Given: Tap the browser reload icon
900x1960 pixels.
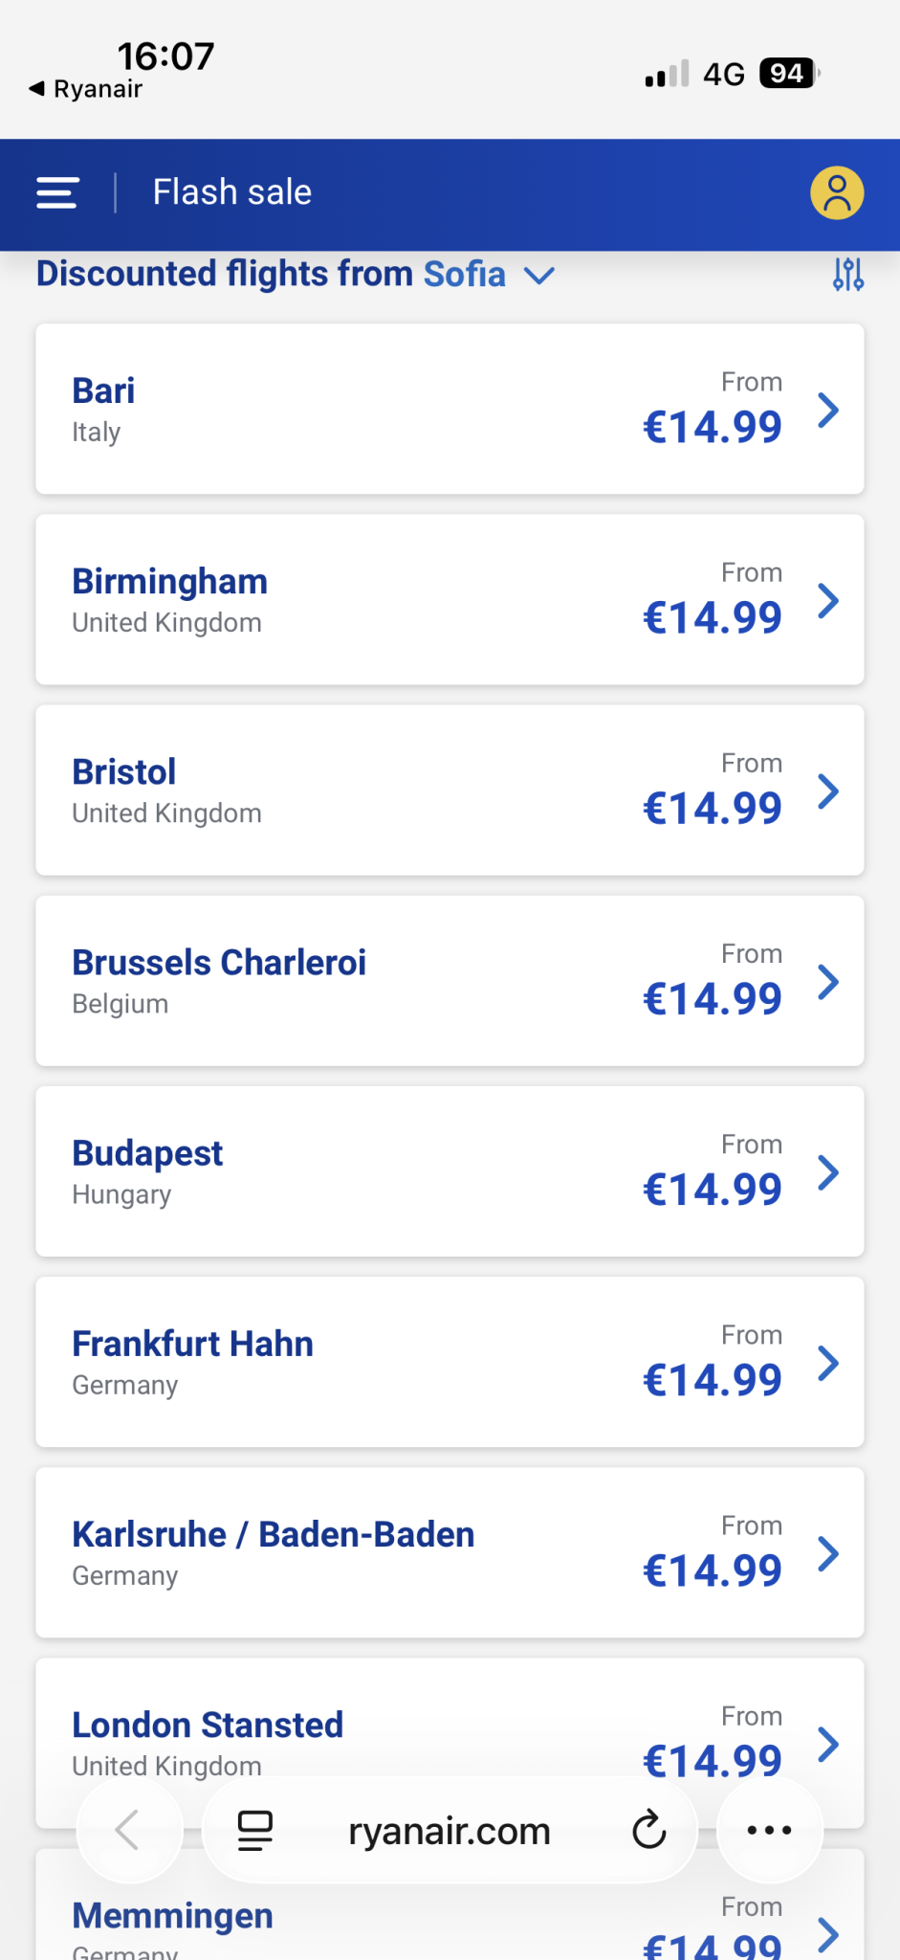Looking at the screenshot, I should (648, 1830).
